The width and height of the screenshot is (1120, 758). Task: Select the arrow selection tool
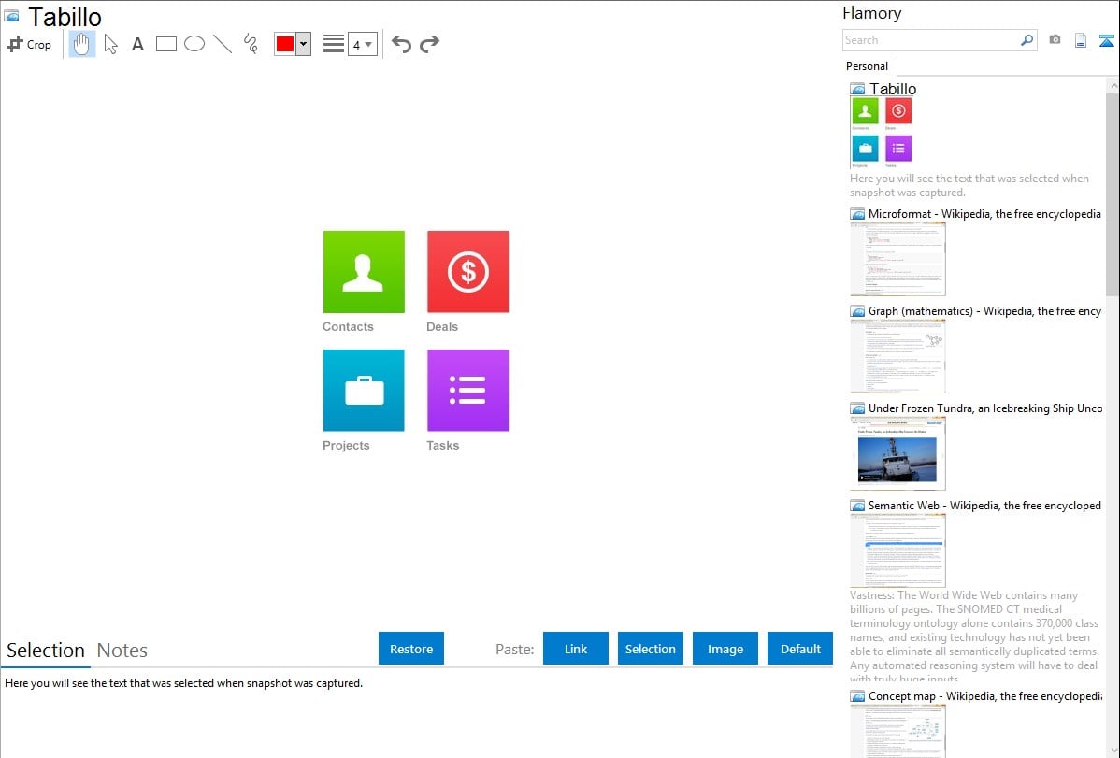(x=110, y=43)
